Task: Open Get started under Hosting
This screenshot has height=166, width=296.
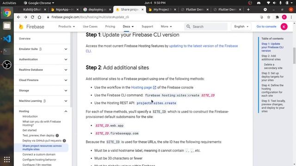Action: click(x=30, y=130)
